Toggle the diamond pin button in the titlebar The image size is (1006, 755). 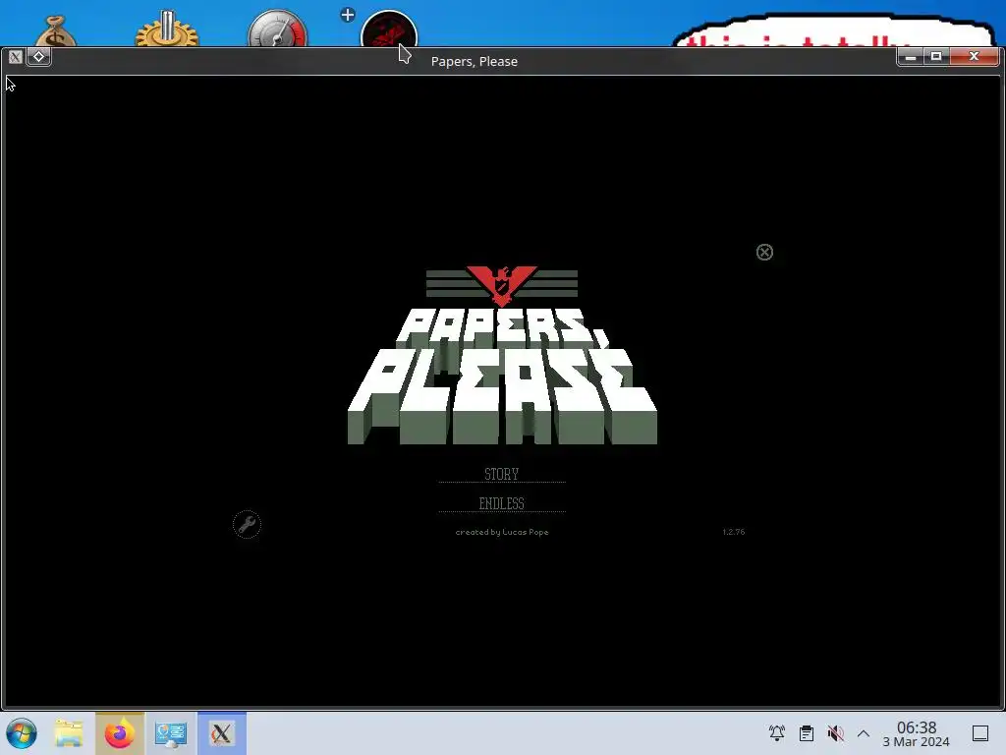[x=38, y=56]
